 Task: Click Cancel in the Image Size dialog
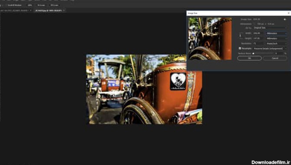coord(275,58)
